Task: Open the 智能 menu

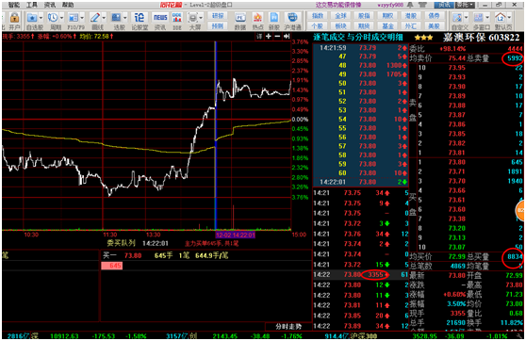Action: [x=14, y=5]
